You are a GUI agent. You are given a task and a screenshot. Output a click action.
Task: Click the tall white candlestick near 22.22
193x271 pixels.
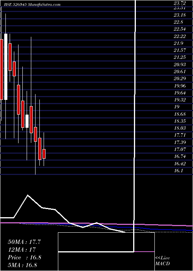pos(6,67)
